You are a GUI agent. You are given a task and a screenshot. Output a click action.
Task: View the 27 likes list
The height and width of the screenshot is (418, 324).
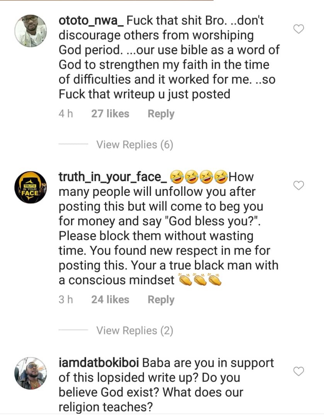point(110,114)
